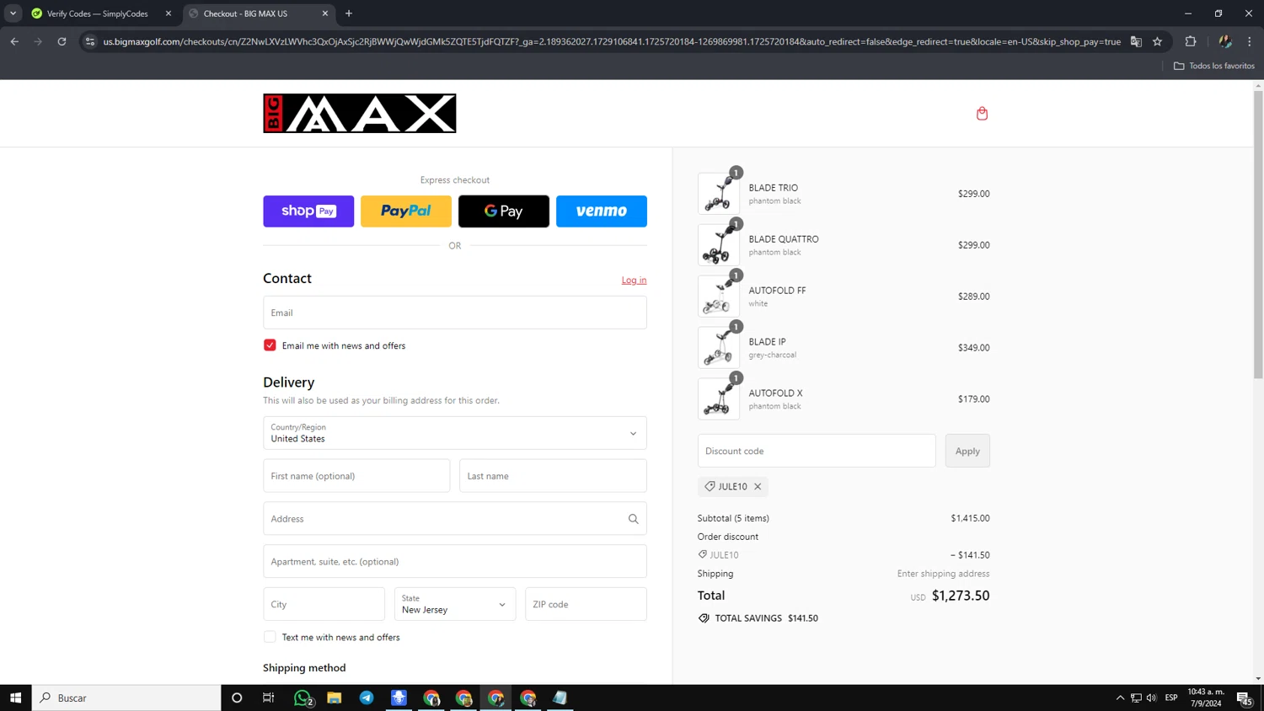The height and width of the screenshot is (711, 1264).
Task: Check Text me with news and offers
Action: pyautogui.click(x=270, y=637)
